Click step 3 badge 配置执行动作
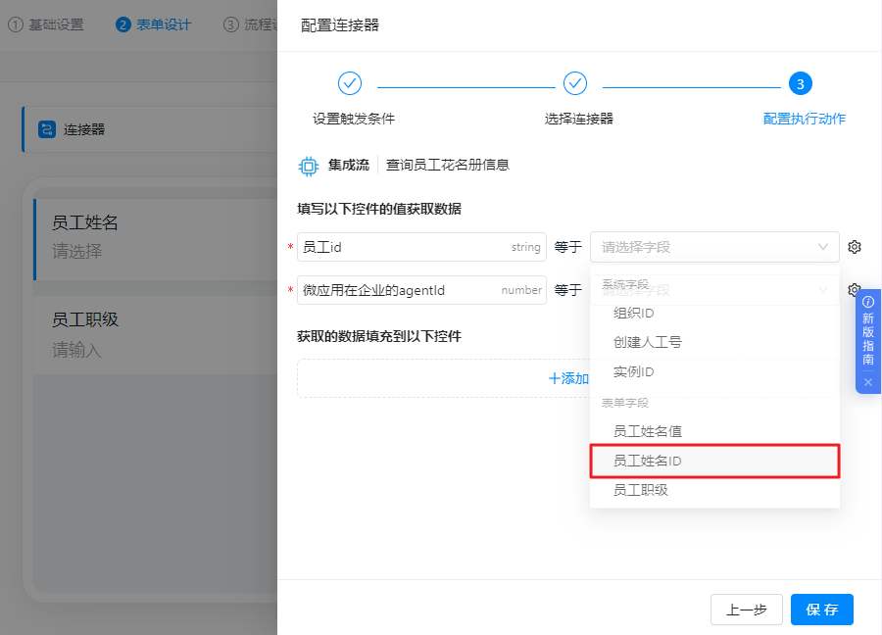882x635 pixels. pyautogui.click(x=801, y=83)
